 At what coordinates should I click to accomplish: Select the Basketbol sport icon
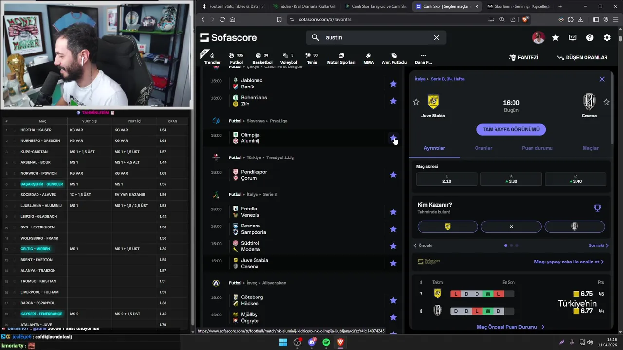(x=262, y=58)
